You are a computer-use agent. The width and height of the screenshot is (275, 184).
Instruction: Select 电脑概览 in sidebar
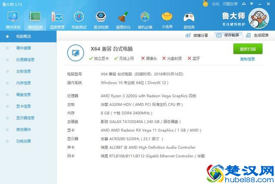28,37
